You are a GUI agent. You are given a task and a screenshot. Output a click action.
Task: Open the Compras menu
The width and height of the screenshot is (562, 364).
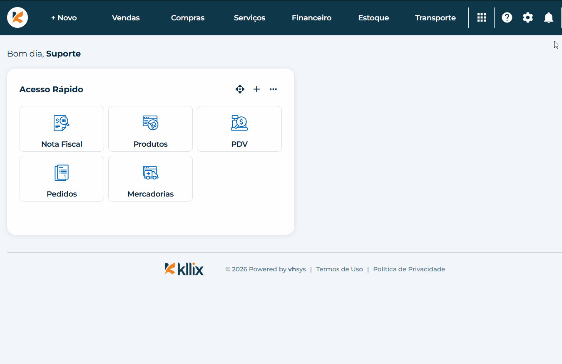[x=188, y=18]
